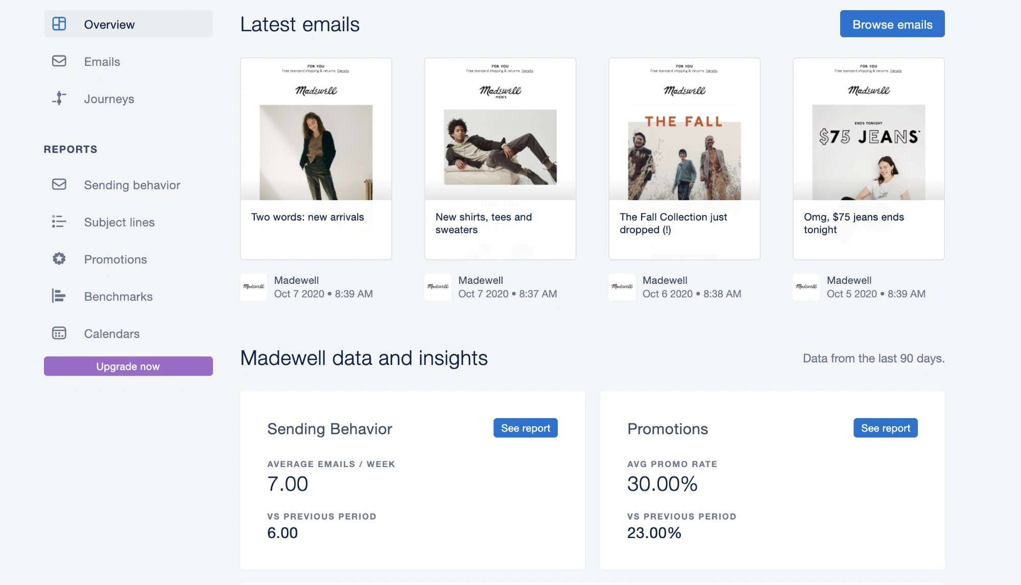View the $75 jeans email card
The image size is (1021, 585).
[x=868, y=158]
